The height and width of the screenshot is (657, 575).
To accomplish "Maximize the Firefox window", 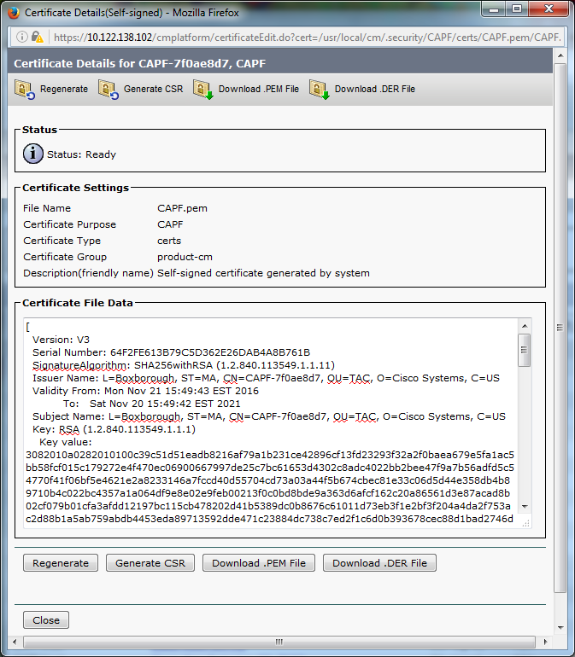I will (x=517, y=9).
